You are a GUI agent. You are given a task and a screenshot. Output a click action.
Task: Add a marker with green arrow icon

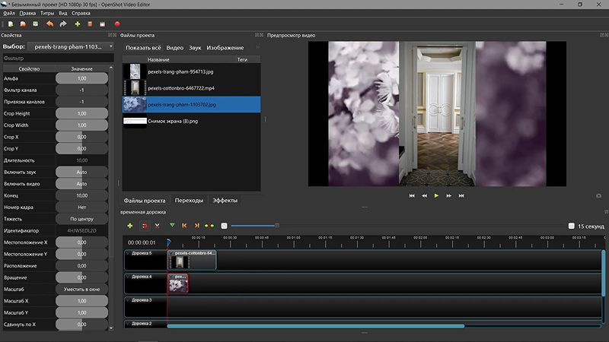point(172,225)
